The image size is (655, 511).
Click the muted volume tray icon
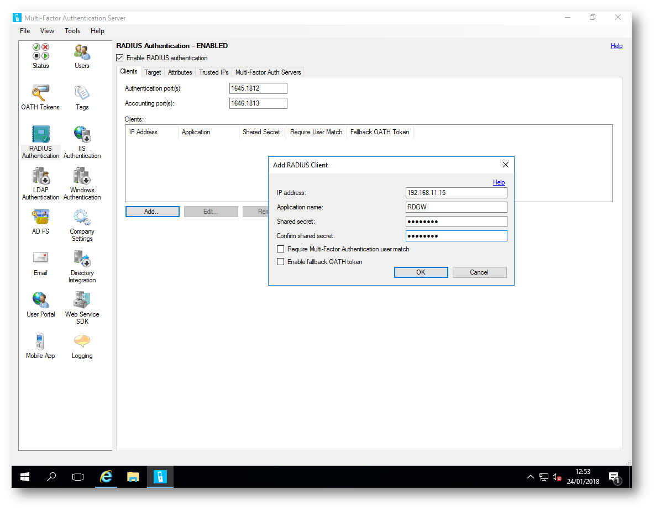click(x=557, y=477)
